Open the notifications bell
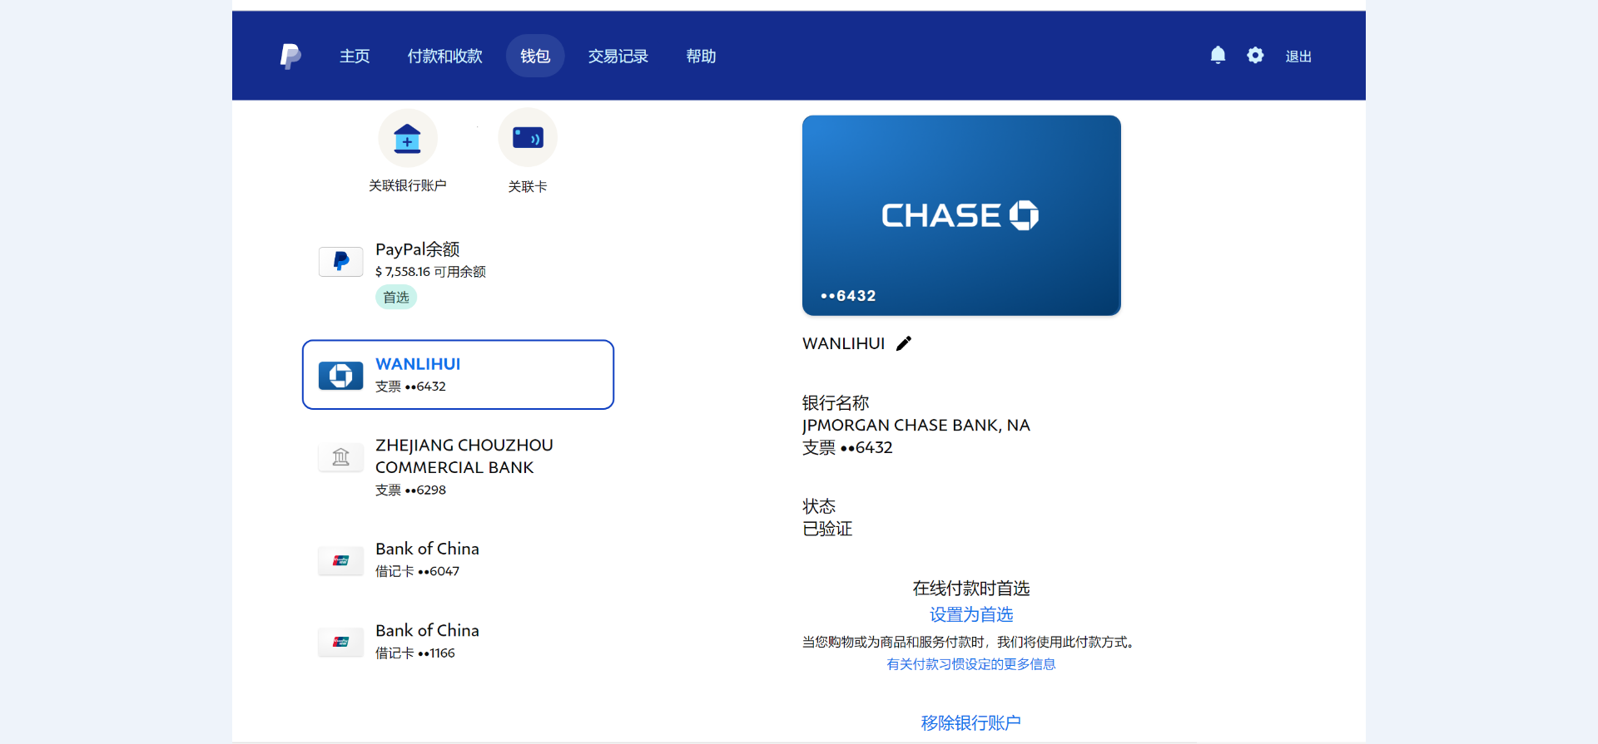 [1218, 56]
